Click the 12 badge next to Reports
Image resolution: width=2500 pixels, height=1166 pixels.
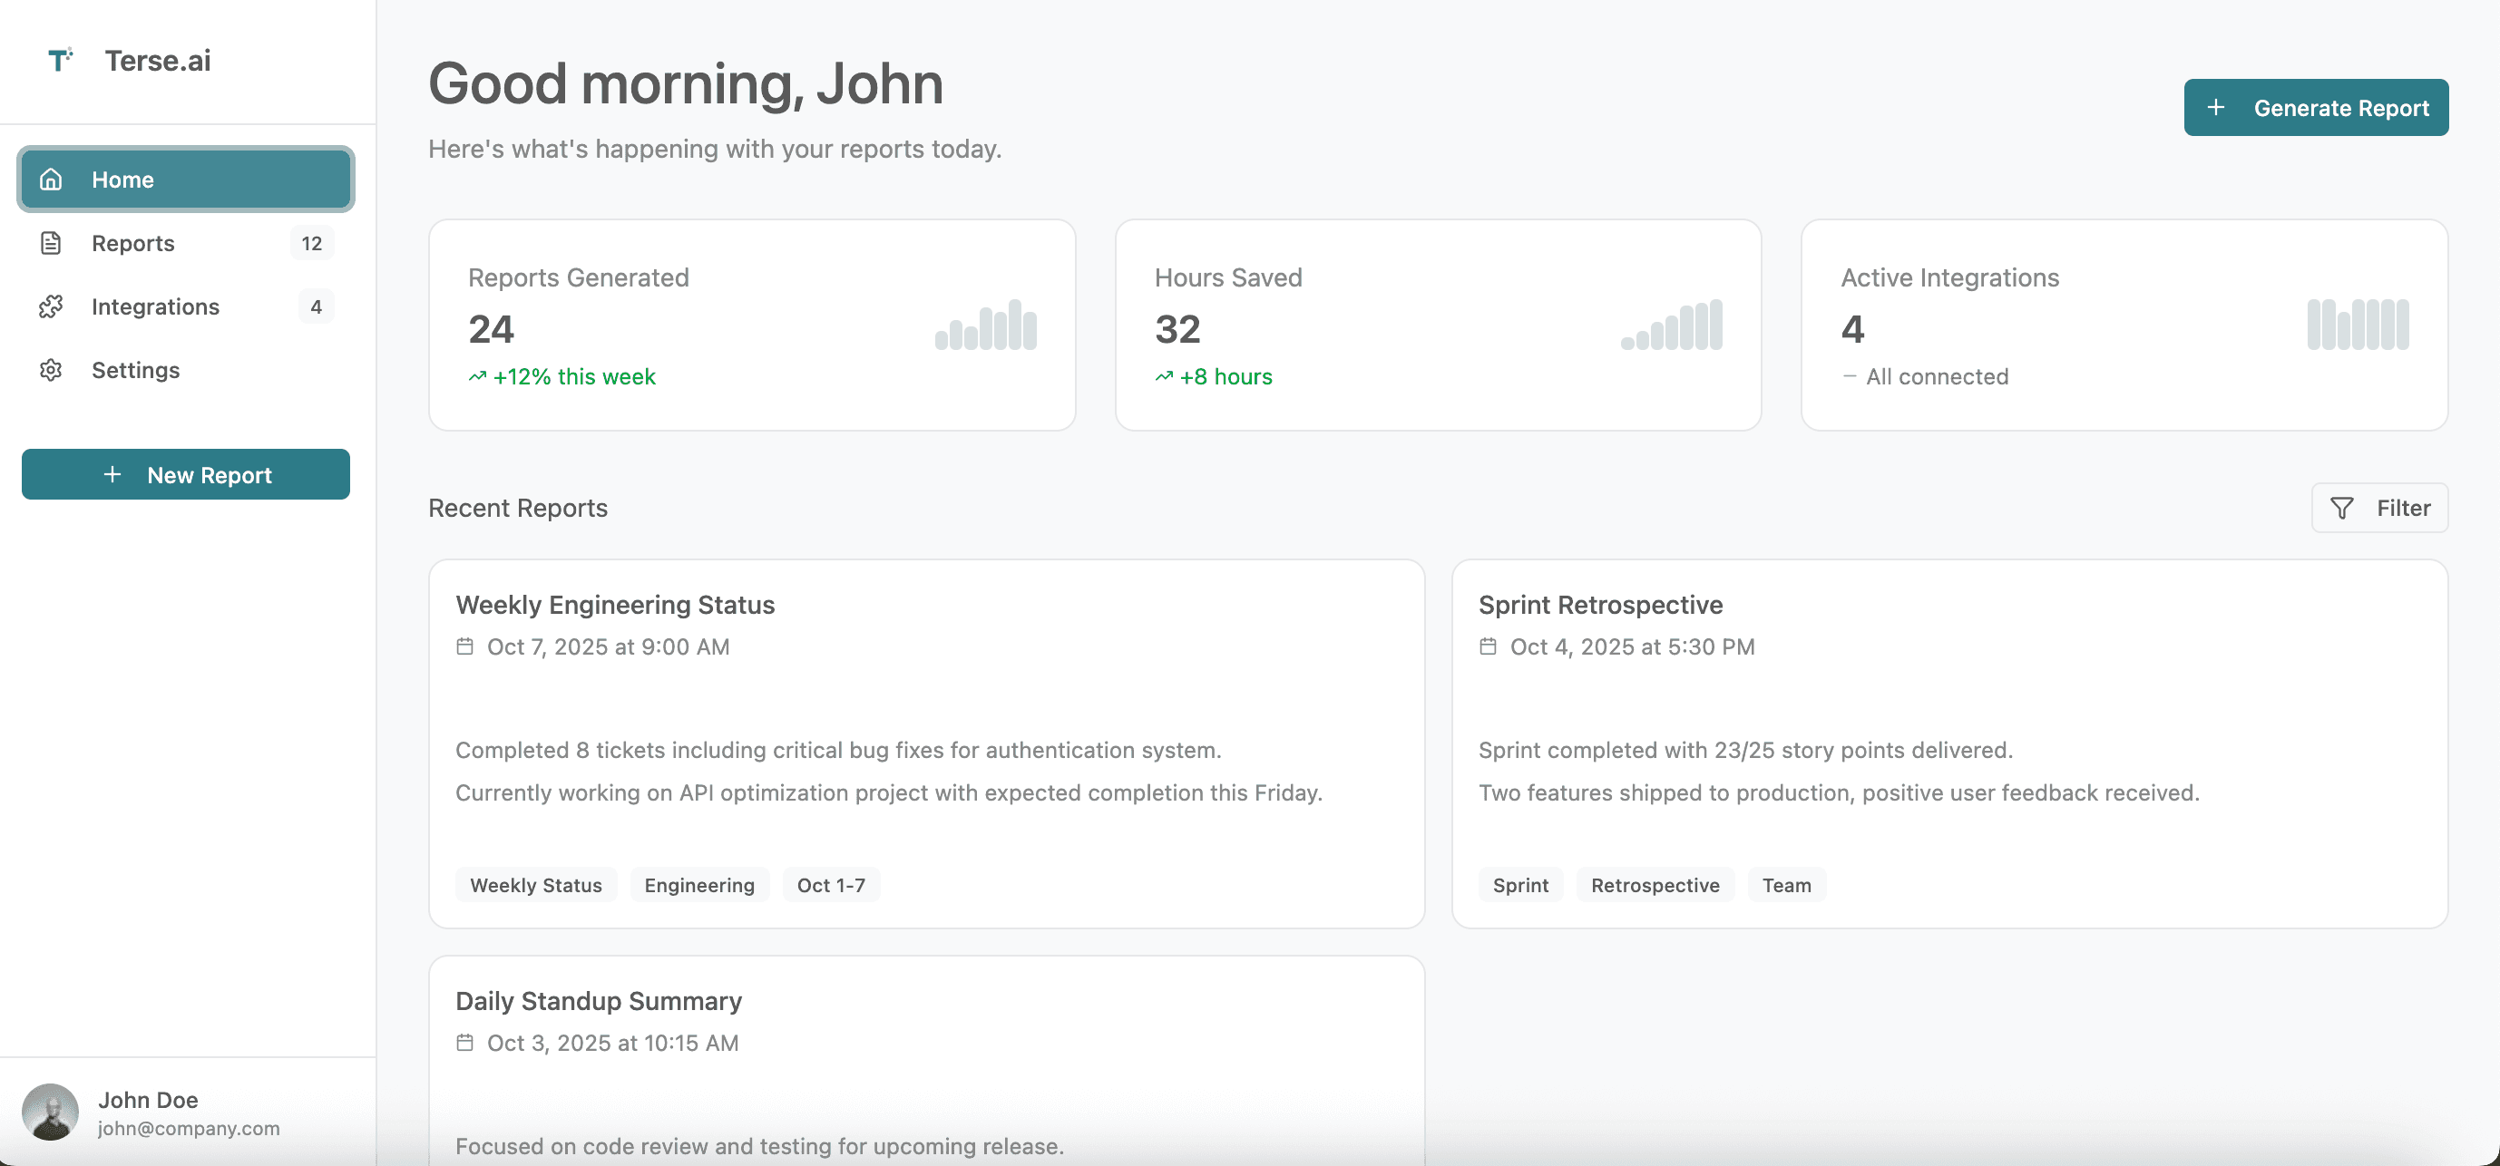point(311,242)
